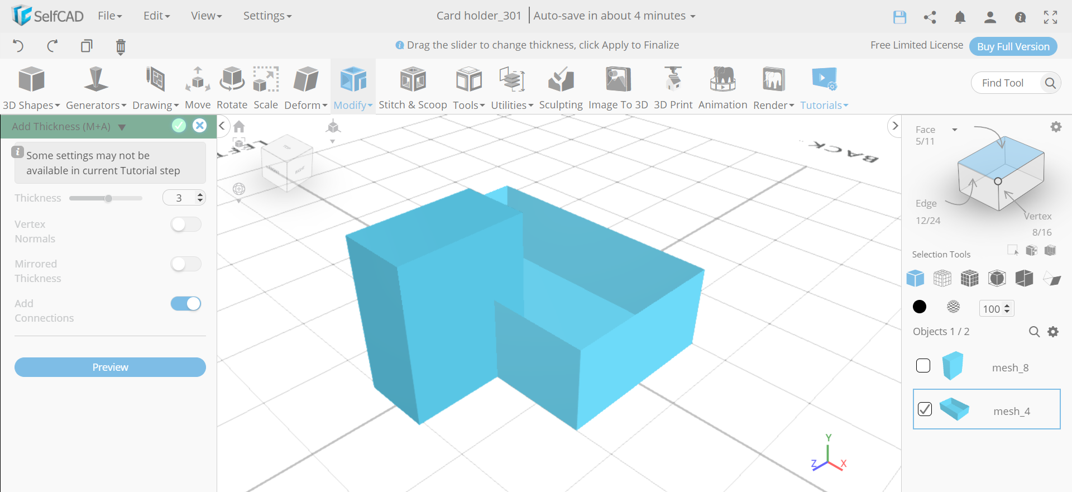
Task: Click the share icon in header
Action: (x=930, y=17)
